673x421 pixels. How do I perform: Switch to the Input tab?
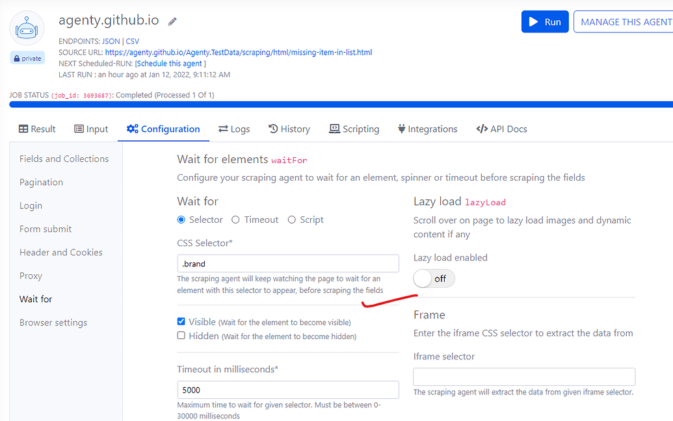pyautogui.click(x=91, y=129)
